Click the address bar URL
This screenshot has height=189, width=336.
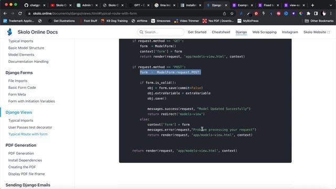(85, 14)
